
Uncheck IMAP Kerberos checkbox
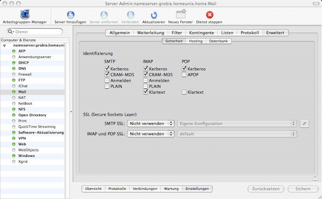coord(145,69)
